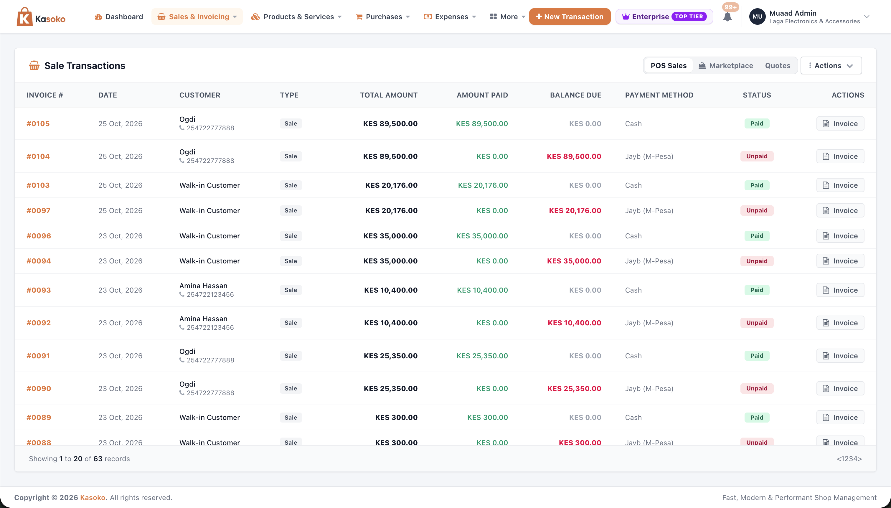Click the Enterprise crown icon

point(626,17)
